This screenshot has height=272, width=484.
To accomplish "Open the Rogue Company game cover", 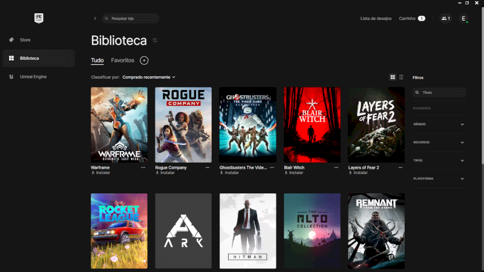I will tap(183, 125).
